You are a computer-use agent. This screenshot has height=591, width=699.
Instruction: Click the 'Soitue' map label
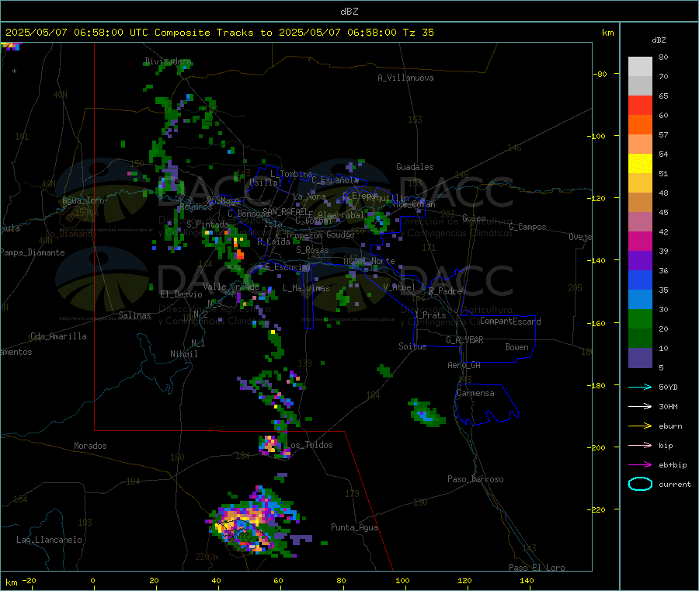coord(412,346)
